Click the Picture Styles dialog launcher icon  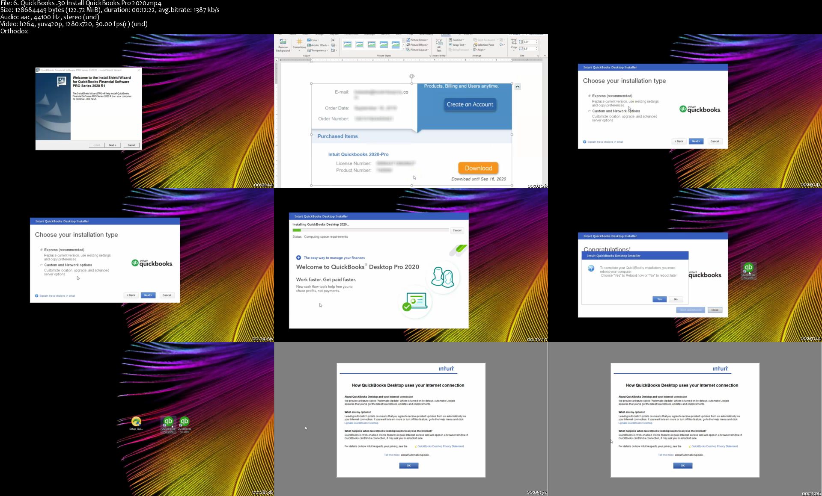click(x=430, y=56)
